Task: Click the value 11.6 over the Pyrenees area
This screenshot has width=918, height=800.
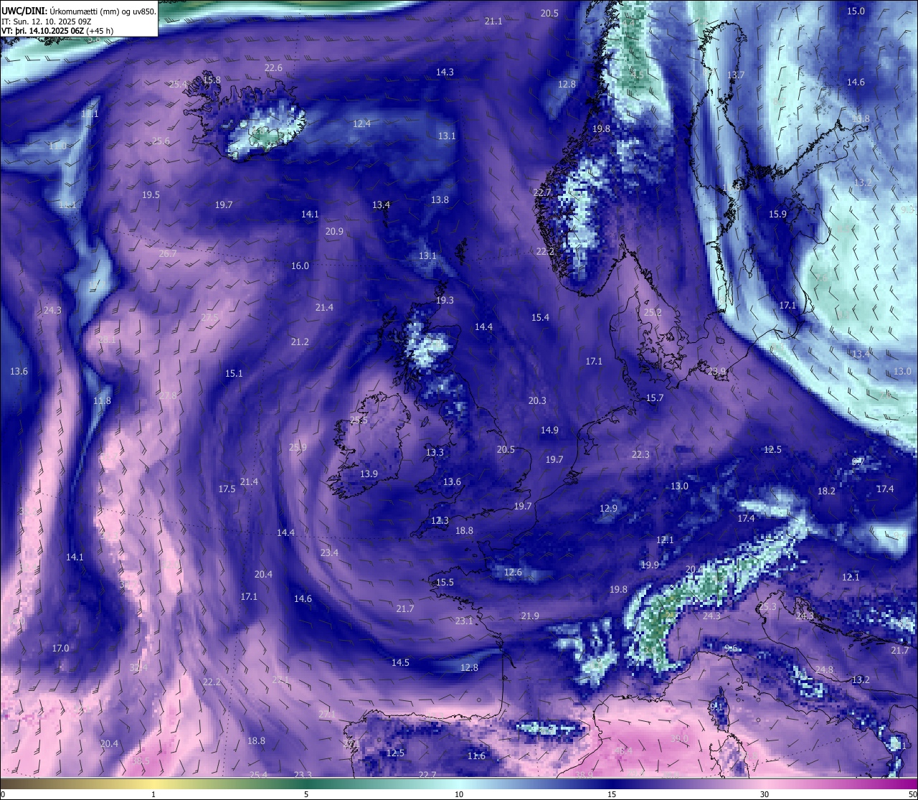Action: tap(476, 756)
